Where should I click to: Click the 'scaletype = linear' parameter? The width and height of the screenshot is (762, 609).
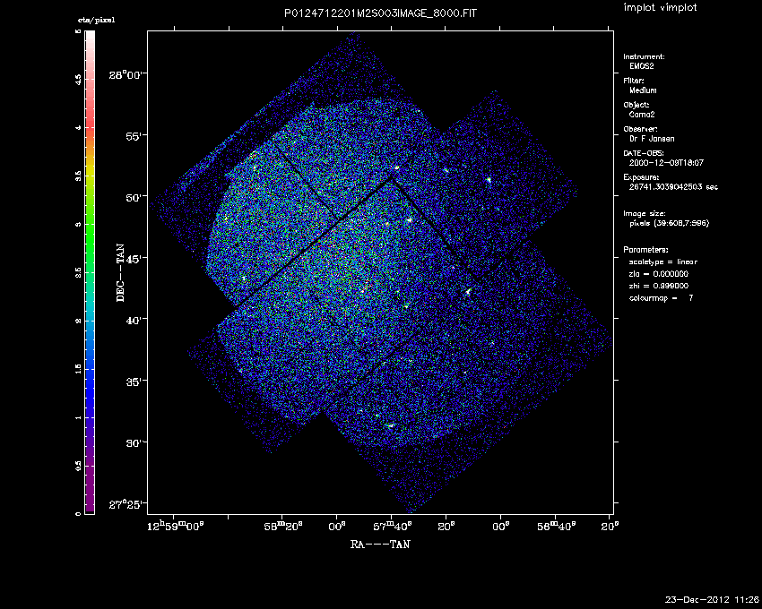[663, 262]
